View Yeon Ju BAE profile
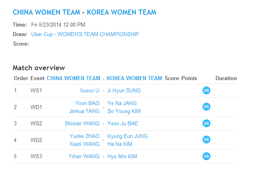 click(x=123, y=123)
